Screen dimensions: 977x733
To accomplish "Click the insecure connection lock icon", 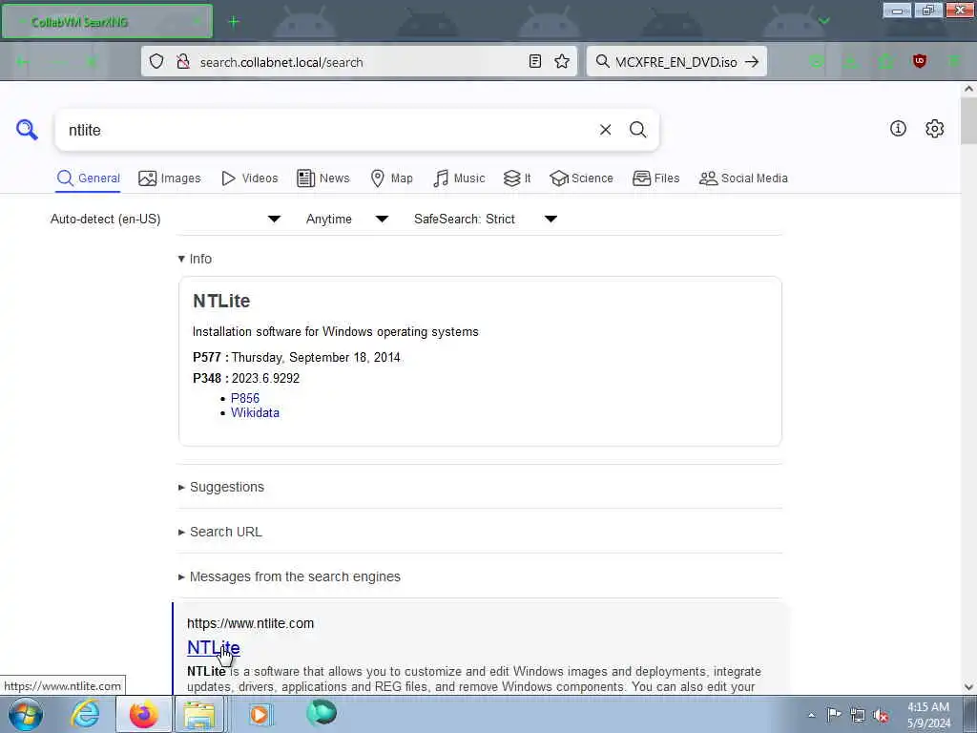I will [x=182, y=61].
